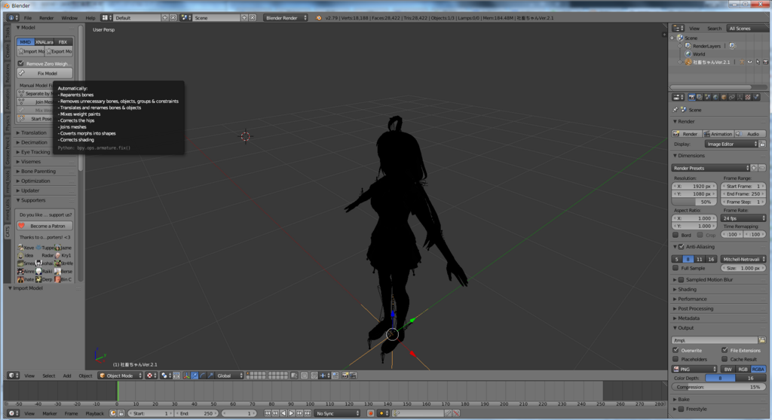Click the OpenGL render animation icon

353,376
